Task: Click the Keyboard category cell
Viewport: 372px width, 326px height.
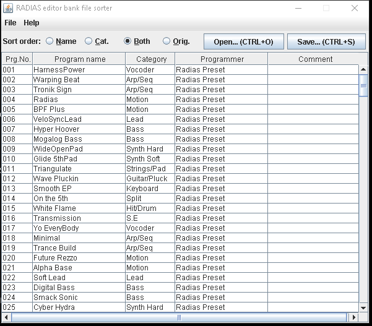Action: pos(150,189)
